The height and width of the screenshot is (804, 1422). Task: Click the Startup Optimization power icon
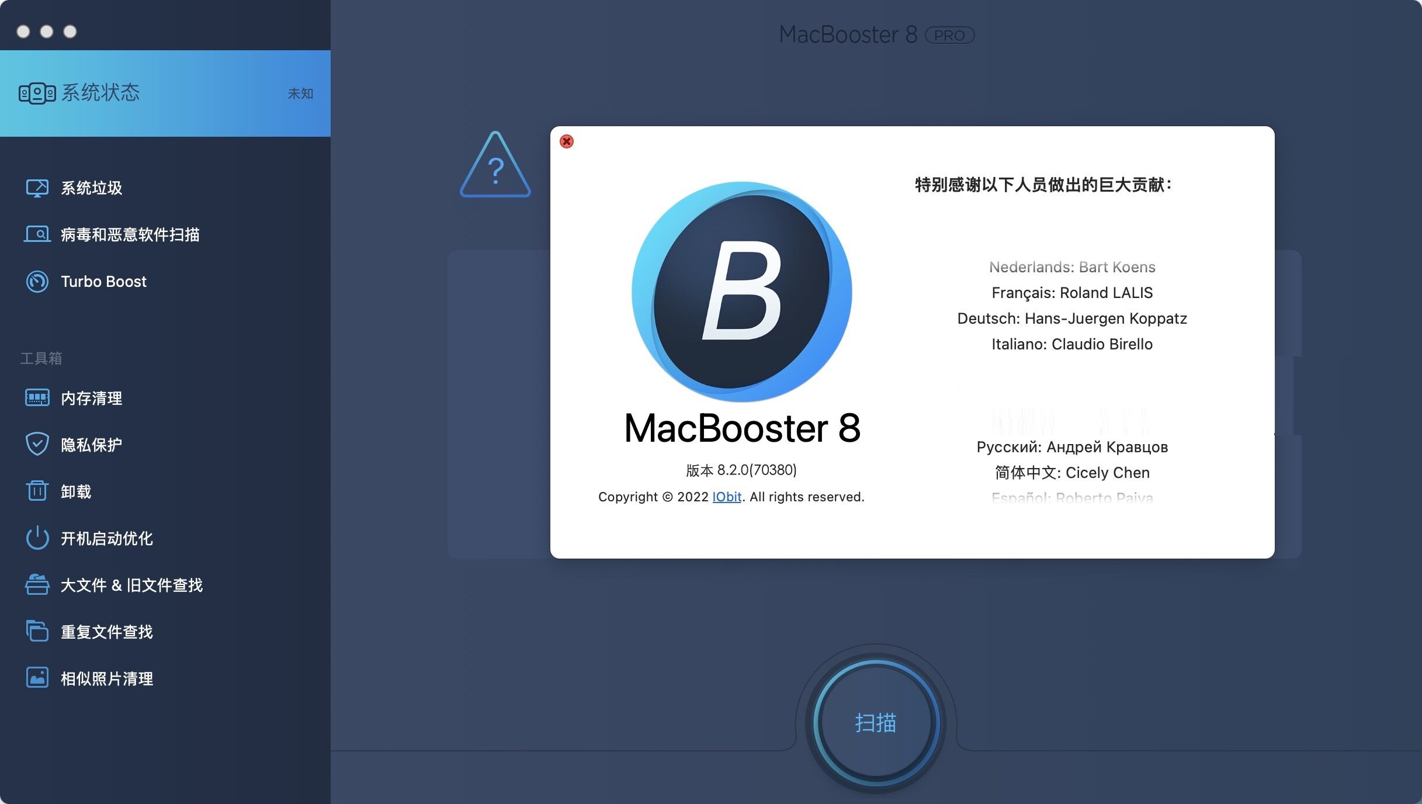point(37,538)
